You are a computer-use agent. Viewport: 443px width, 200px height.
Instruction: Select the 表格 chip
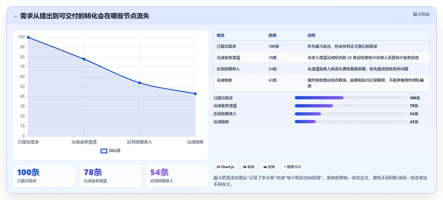pyautogui.click(x=249, y=167)
